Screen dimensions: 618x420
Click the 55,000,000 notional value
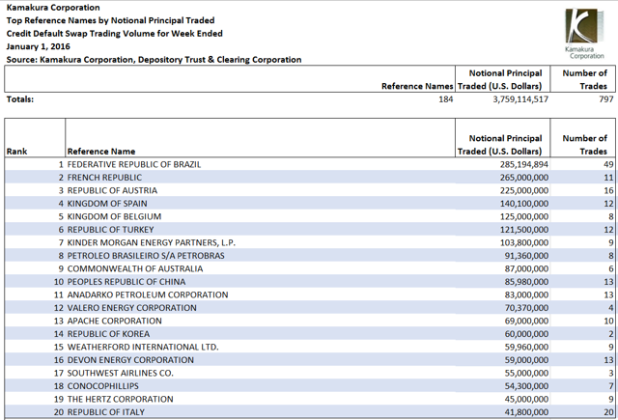[526, 373]
